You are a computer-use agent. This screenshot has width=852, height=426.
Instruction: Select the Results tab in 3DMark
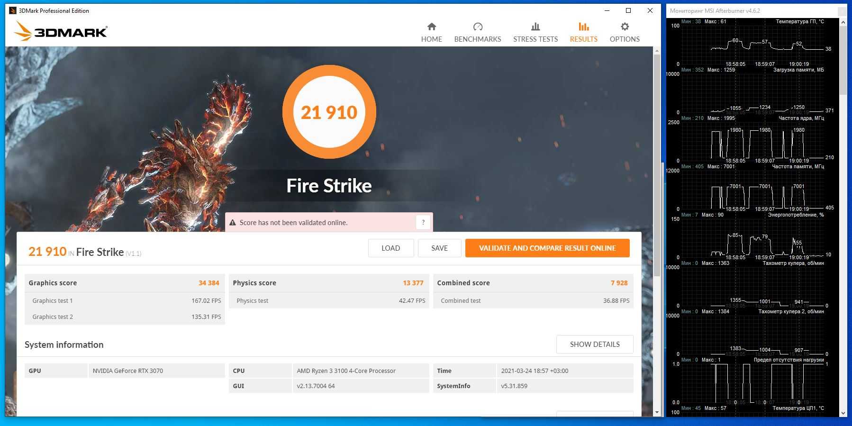tap(583, 32)
